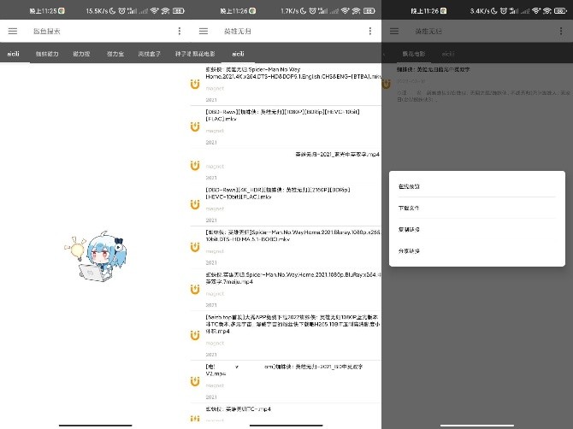Tap magnet icon of the BD中英双字 V2.mp4 result

pyautogui.click(x=195, y=381)
